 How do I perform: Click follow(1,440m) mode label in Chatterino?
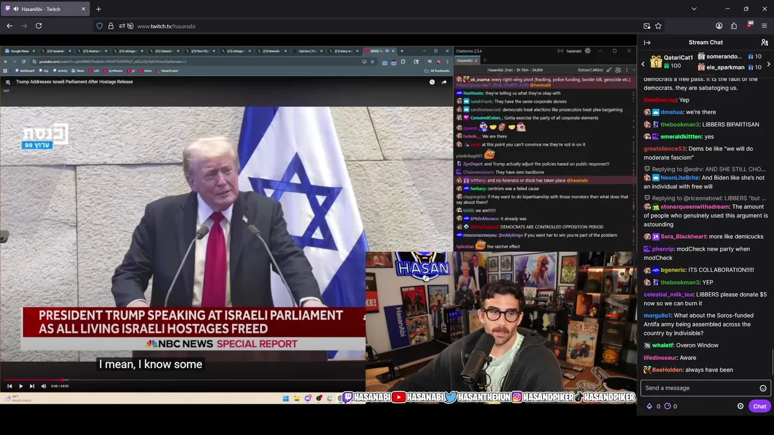click(x=590, y=70)
